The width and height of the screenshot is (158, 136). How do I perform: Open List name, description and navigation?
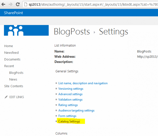tap(83, 83)
